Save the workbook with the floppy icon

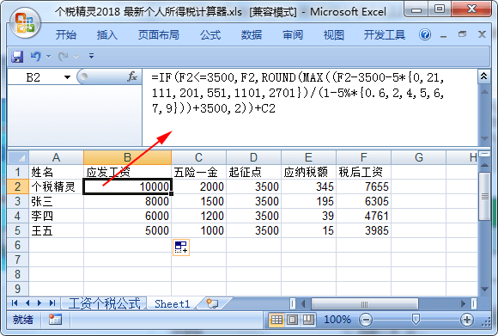tap(17, 57)
